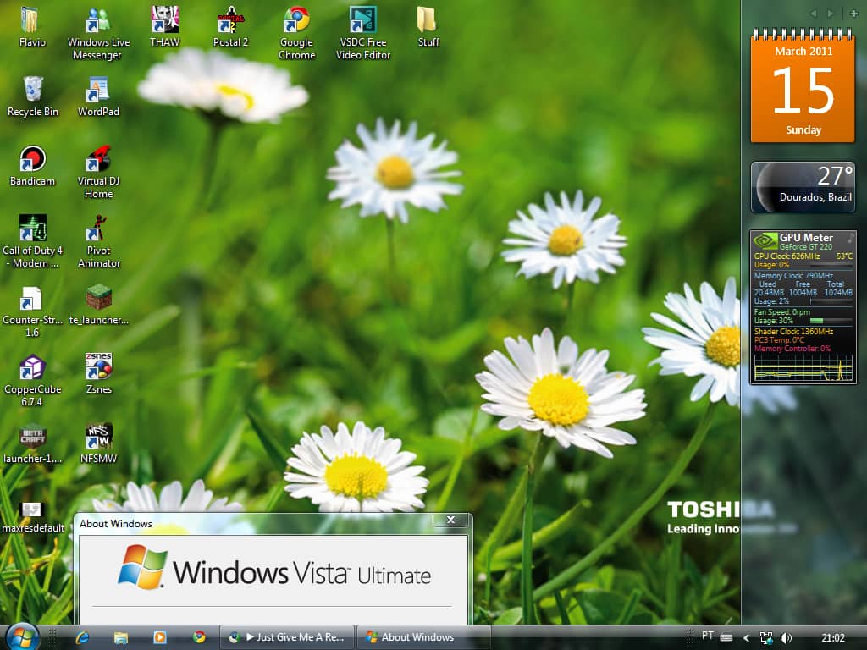Select VSDC Free Video Editor icon
The image size is (867, 650).
(x=363, y=33)
